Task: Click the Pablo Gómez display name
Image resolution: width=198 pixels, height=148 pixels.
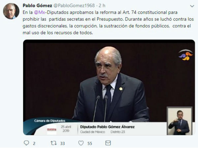Action: tap(37, 6)
